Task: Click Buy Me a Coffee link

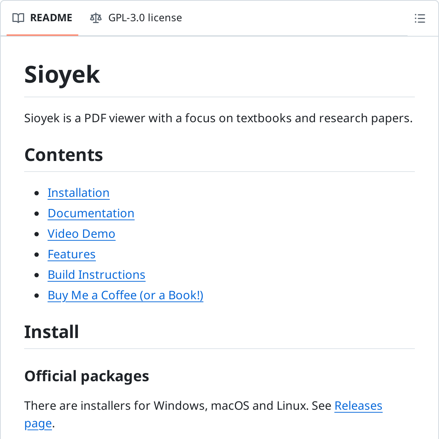Action: click(x=125, y=295)
